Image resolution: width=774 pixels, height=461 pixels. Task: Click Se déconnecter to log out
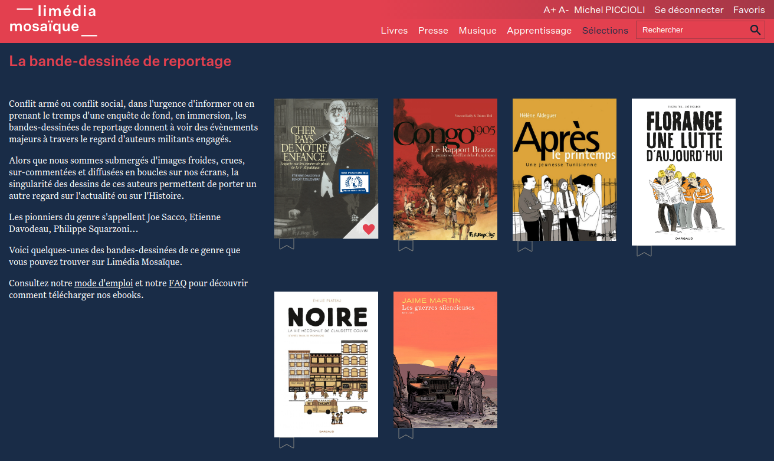pos(689,10)
